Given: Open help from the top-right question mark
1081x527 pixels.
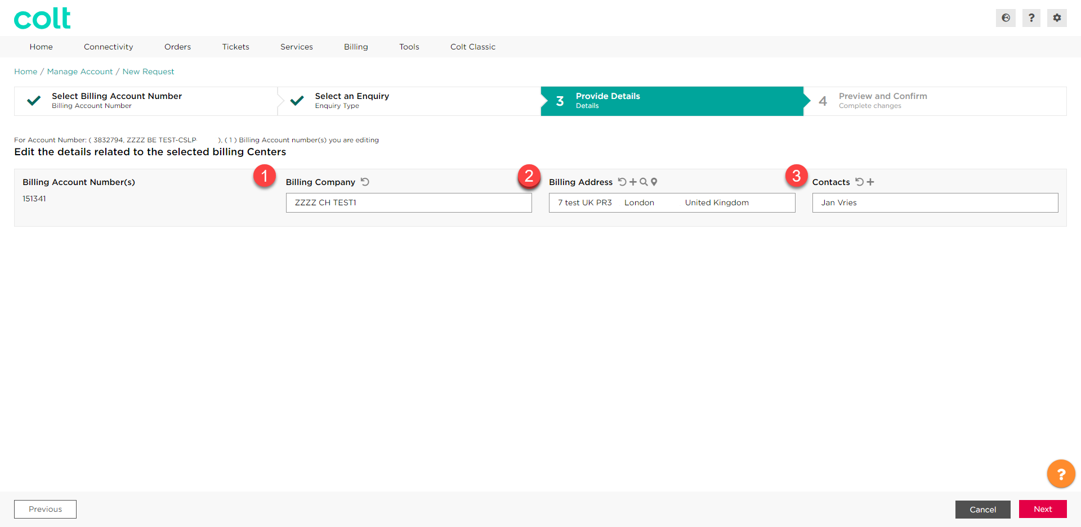Looking at the screenshot, I should click(1031, 18).
